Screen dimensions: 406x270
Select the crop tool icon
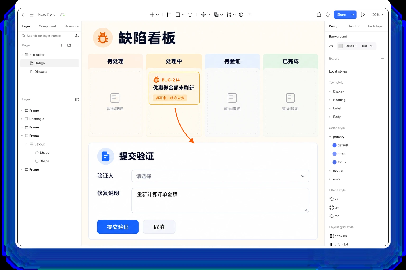point(250,15)
